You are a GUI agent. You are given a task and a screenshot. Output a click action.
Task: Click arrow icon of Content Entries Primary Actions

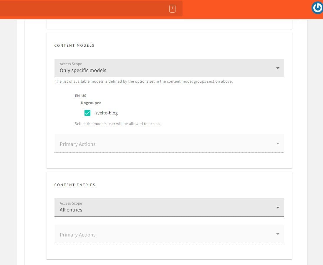(x=277, y=234)
